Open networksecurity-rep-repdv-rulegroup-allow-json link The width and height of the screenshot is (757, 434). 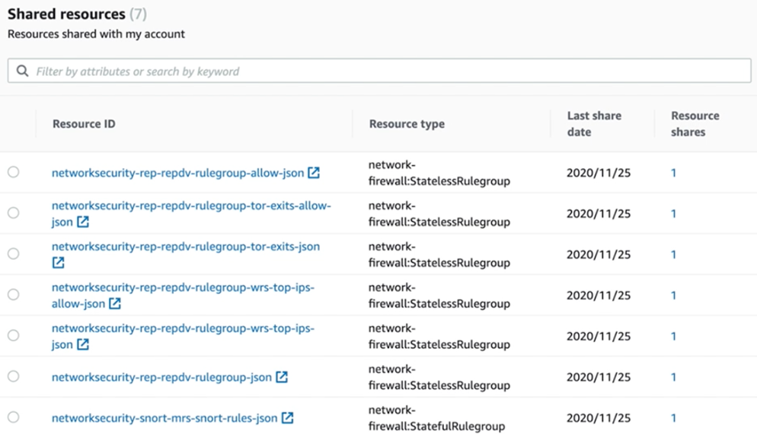click(x=177, y=173)
